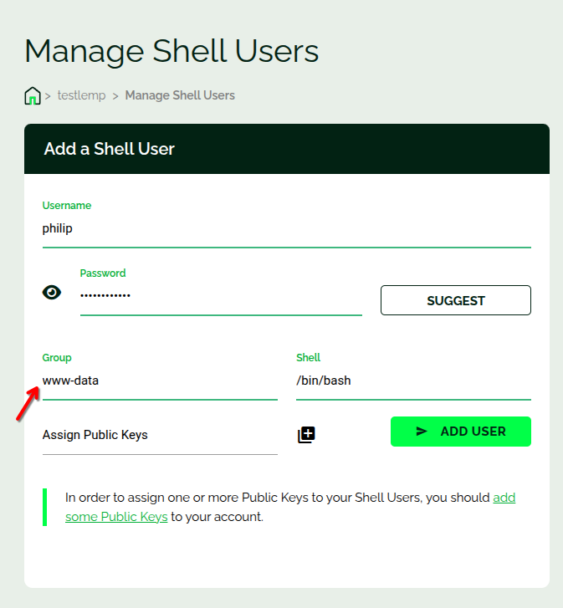Submit the form with ADD USER
Viewport: 563px width, 608px height.
[461, 432]
